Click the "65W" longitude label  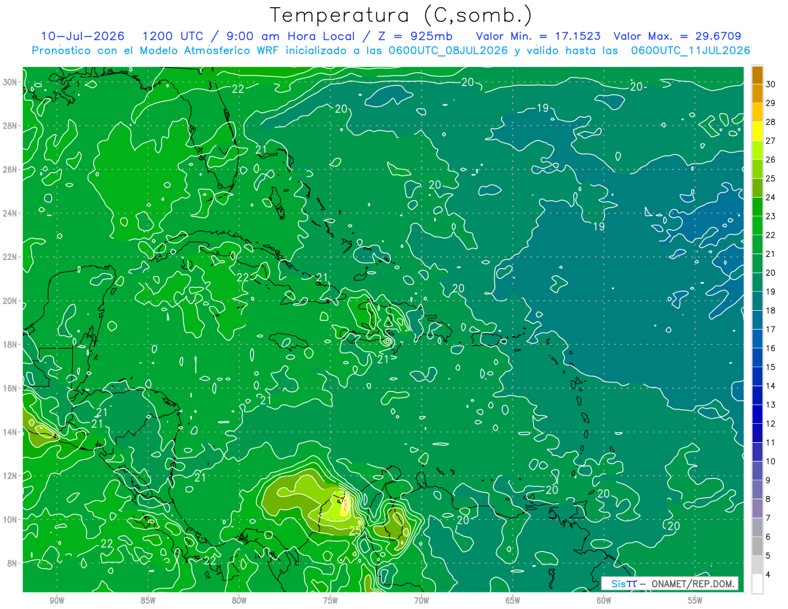click(513, 600)
